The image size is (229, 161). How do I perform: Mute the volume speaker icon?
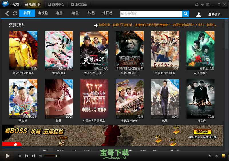pos(40,156)
